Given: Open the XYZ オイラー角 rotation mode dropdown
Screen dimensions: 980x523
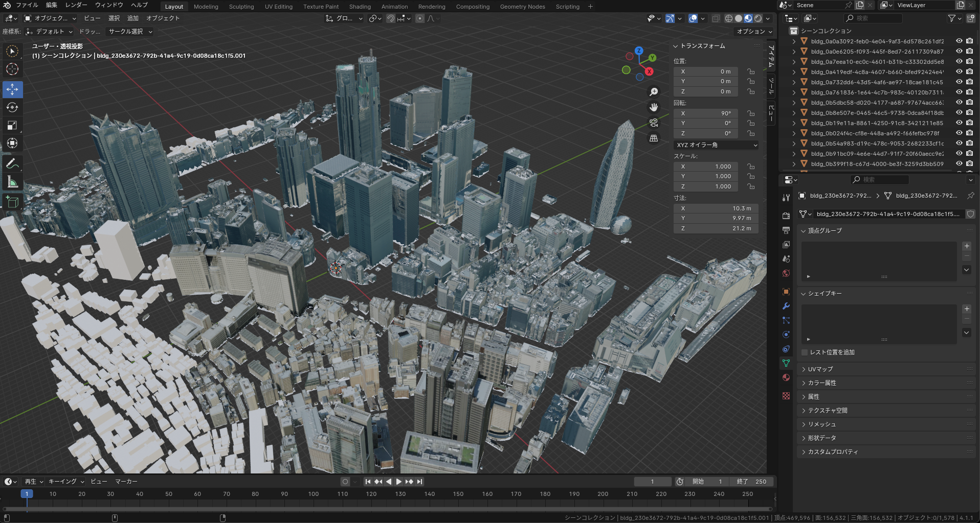Looking at the screenshot, I should click(x=716, y=145).
